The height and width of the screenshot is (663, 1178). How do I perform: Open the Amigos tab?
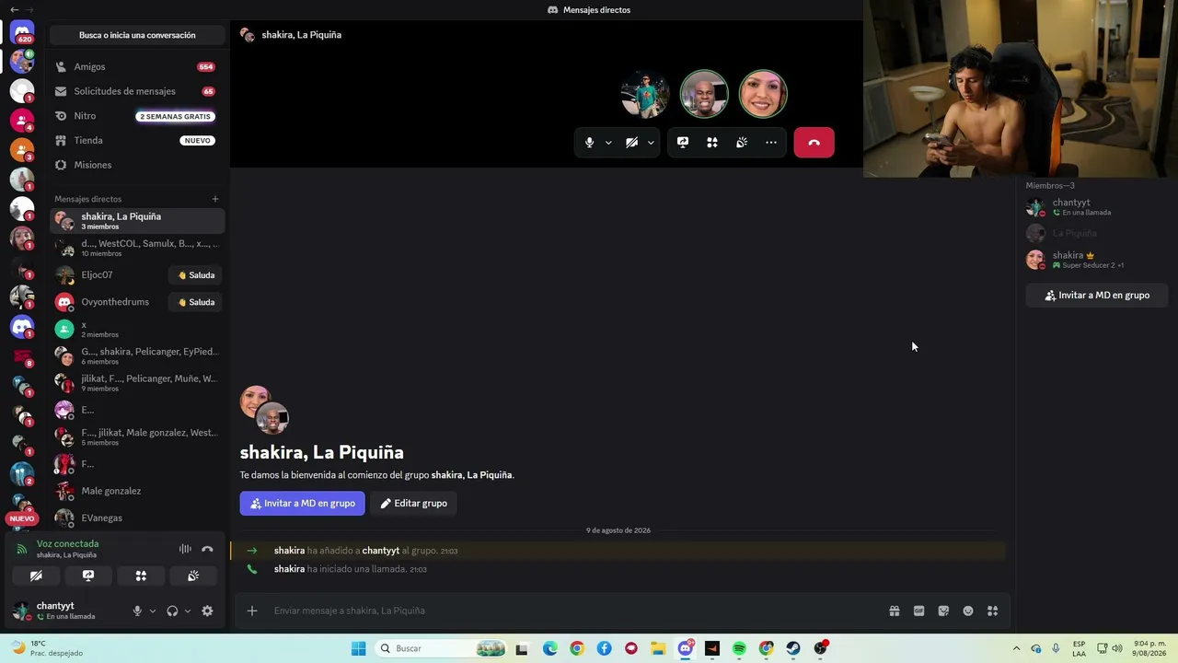[x=137, y=67]
